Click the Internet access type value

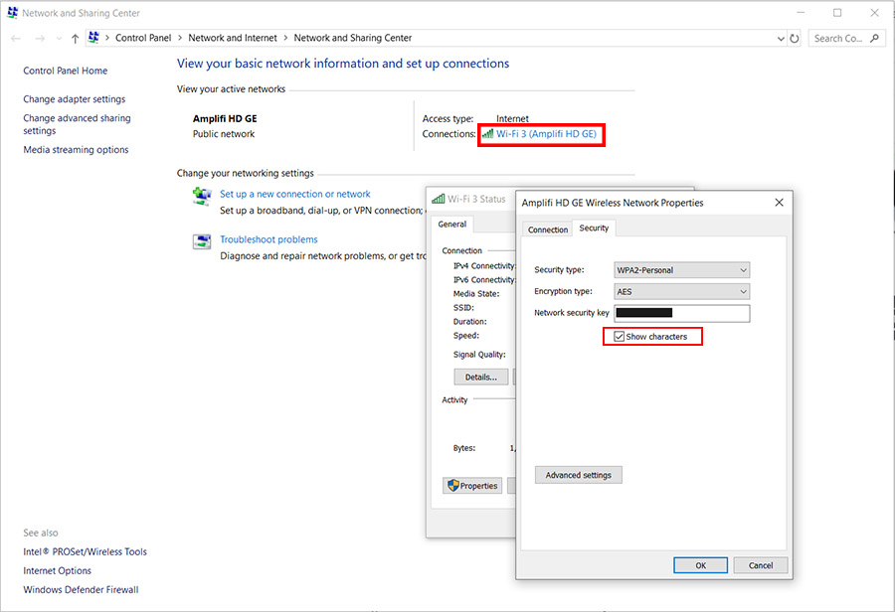[512, 118]
